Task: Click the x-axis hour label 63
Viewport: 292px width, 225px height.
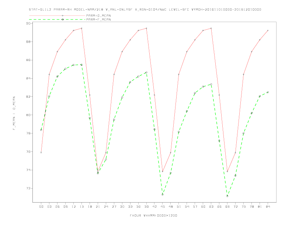Action: (x=211, y=207)
